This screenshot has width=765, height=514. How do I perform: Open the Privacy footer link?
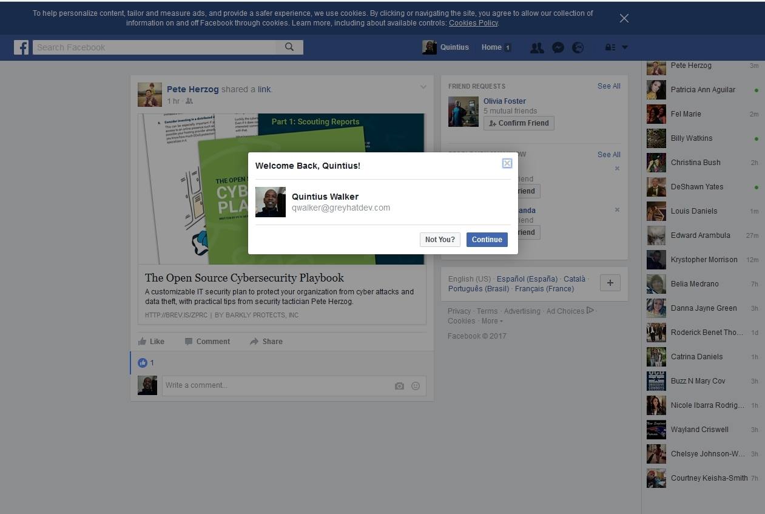(459, 311)
